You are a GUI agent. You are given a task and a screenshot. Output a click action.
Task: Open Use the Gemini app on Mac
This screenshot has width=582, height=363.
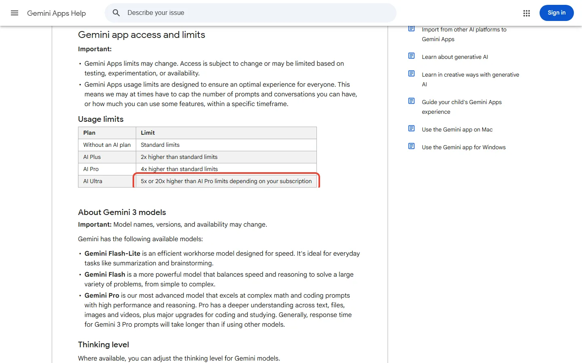(x=457, y=129)
